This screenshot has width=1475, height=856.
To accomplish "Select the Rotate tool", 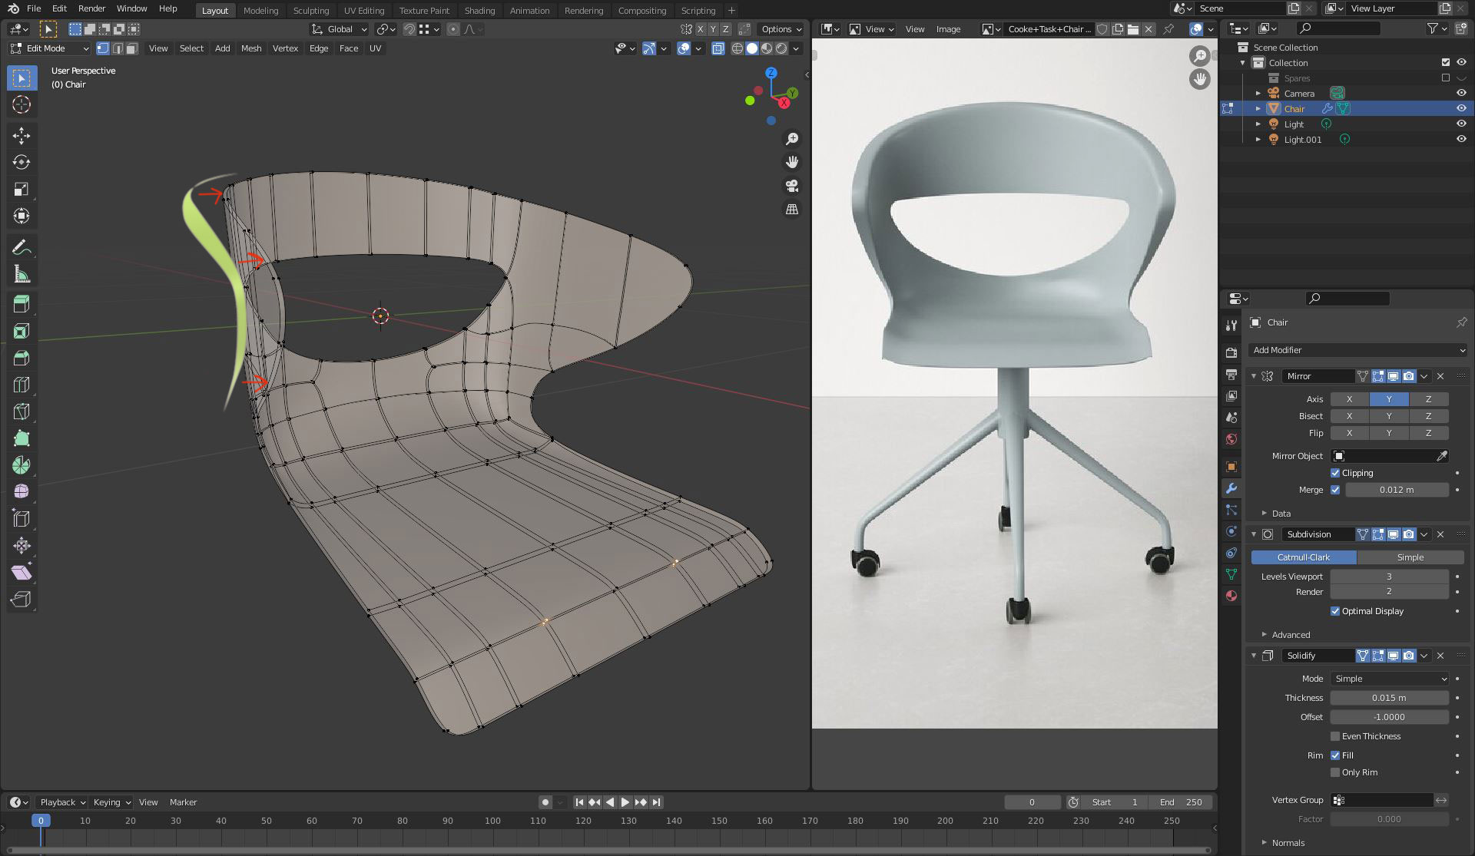I will point(22,163).
